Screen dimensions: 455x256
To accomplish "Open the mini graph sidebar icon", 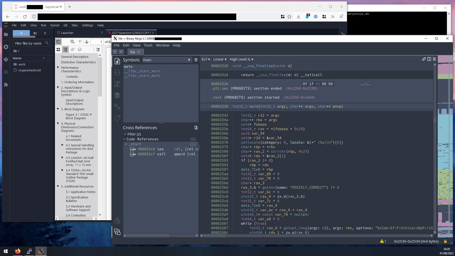I will coord(117,220).
